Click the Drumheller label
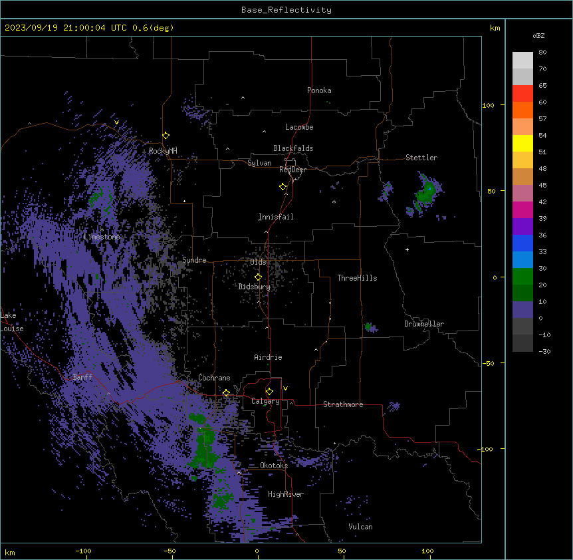The width and height of the screenshot is (573, 560). tap(424, 324)
